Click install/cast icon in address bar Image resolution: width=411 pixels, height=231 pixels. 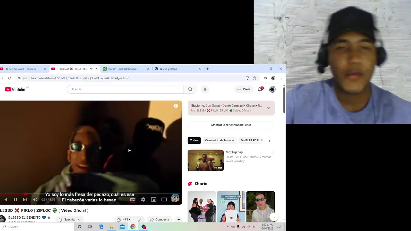coord(247,78)
